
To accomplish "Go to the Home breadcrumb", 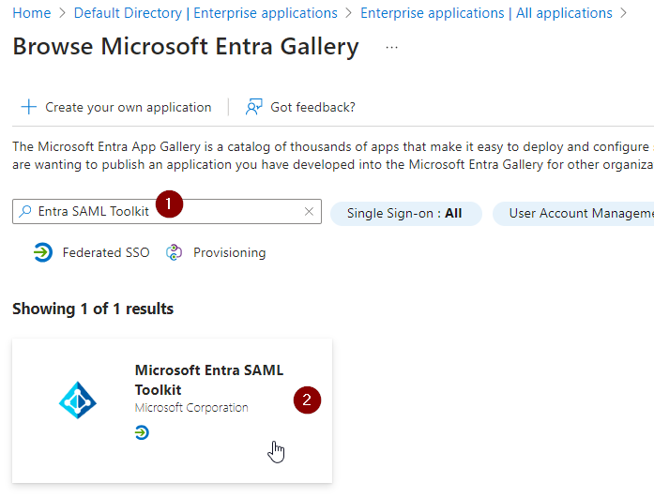I will pos(32,13).
